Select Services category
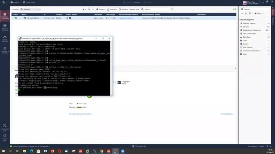275x154 pixels. coord(246,27)
